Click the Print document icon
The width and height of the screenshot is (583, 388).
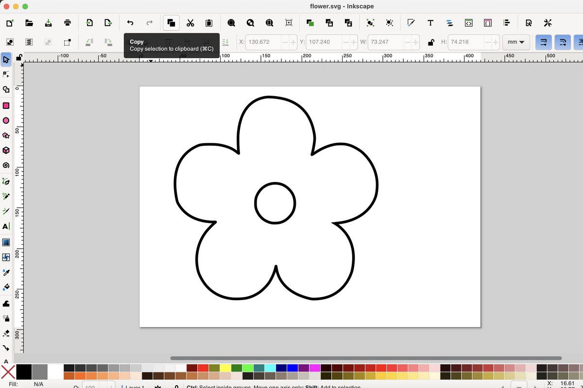click(68, 23)
